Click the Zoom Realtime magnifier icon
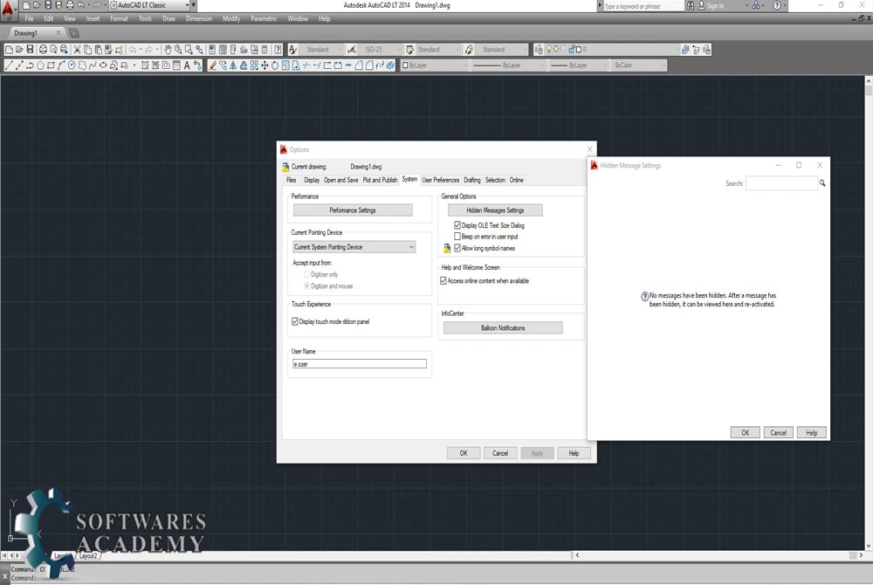Screen dimensions: 873x585 pos(178,50)
